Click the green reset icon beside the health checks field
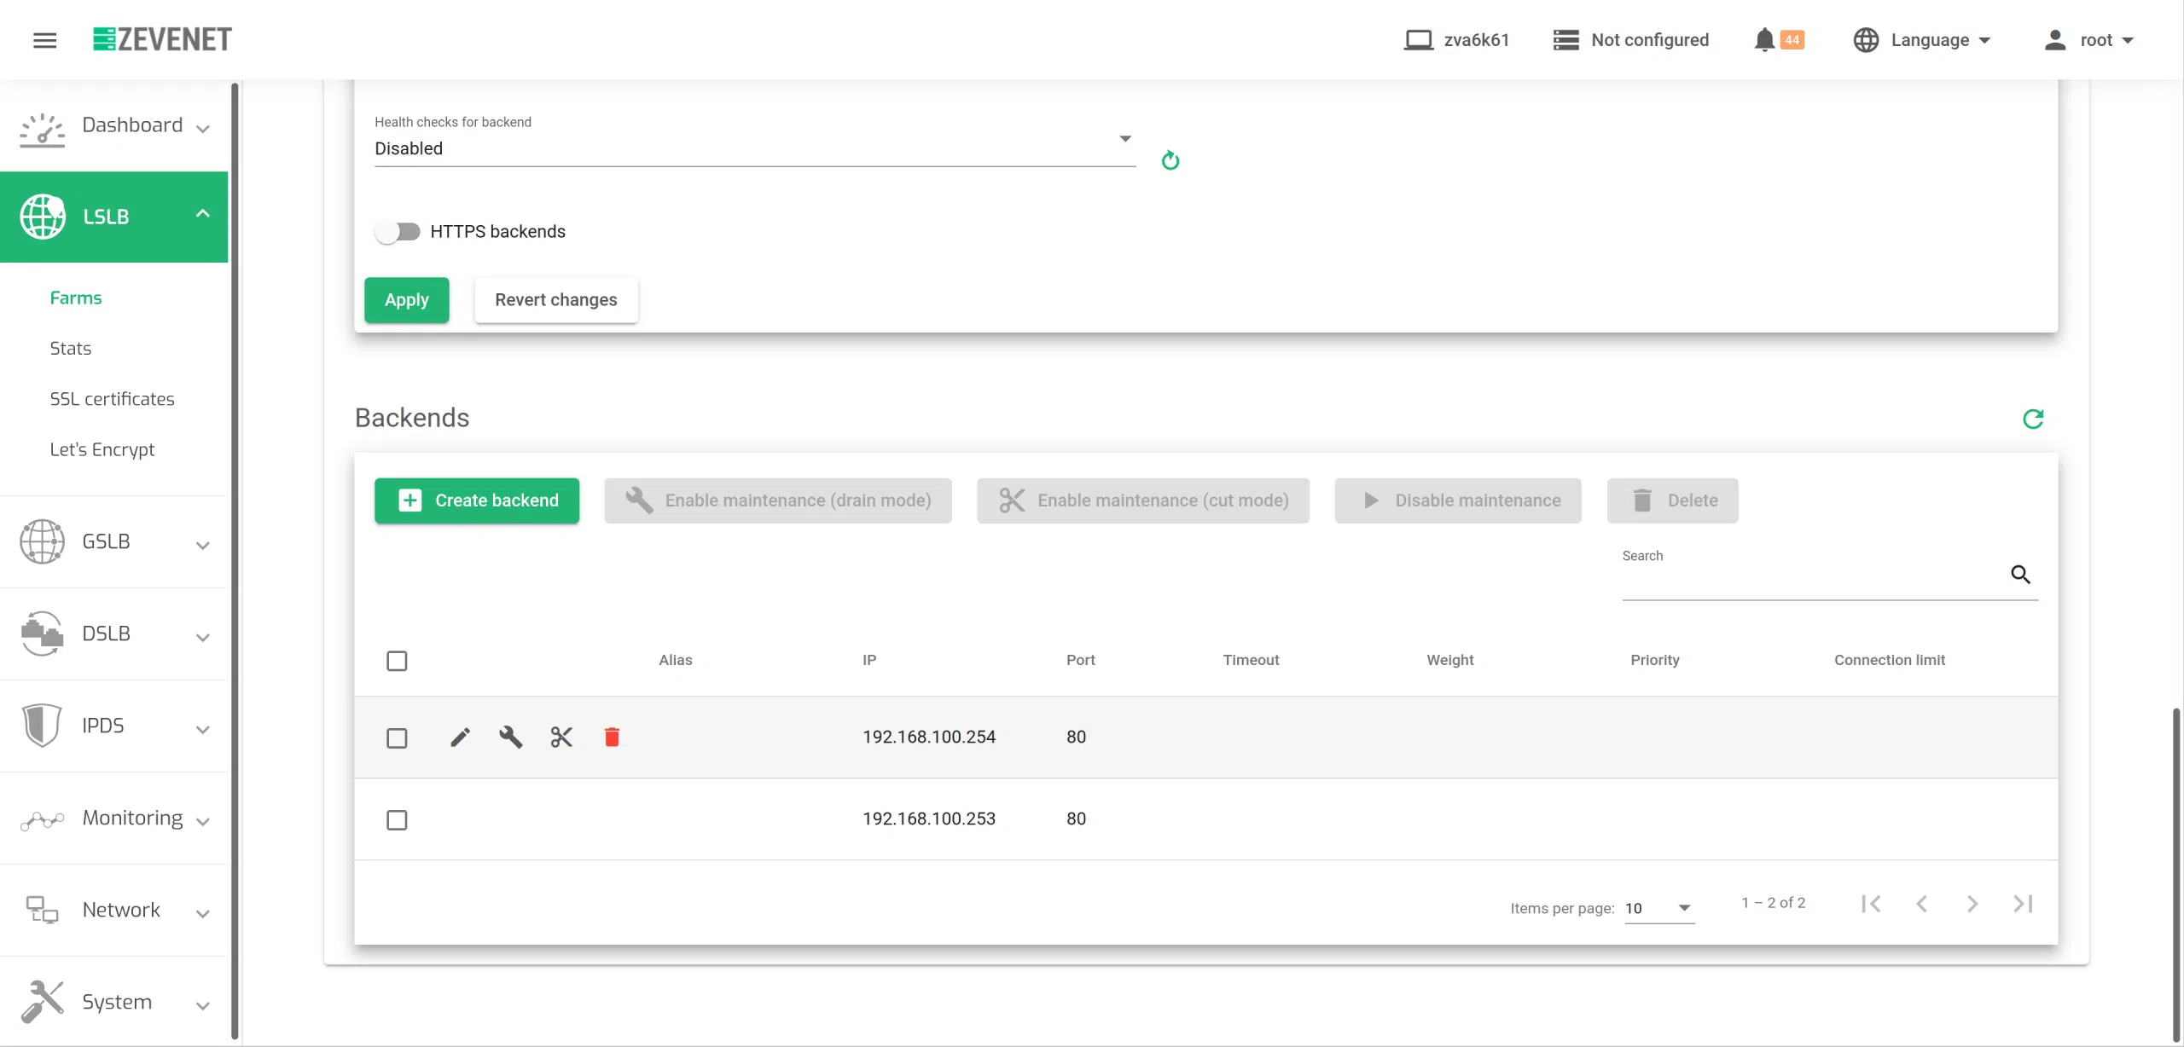Image resolution: width=2184 pixels, height=1047 pixels. pos(1170,160)
